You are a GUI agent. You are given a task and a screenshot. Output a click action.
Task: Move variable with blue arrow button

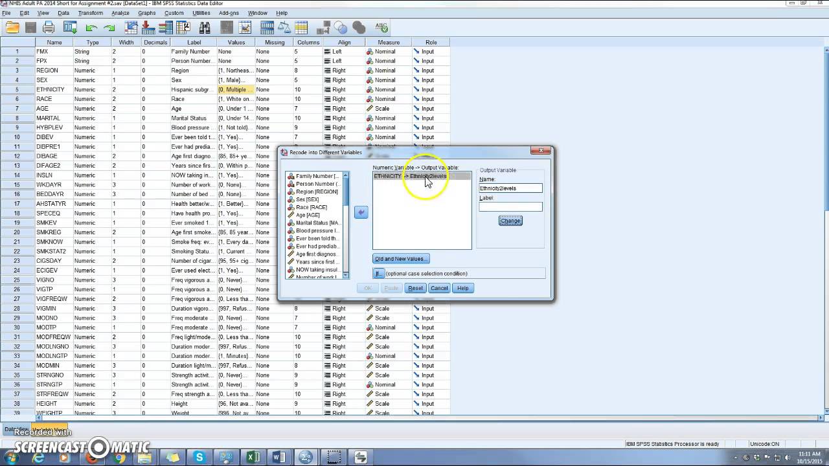361,212
